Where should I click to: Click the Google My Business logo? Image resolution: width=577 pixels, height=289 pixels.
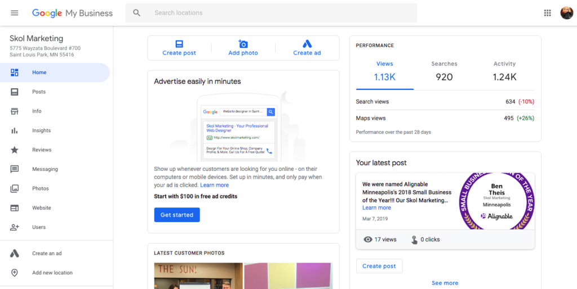coord(72,13)
